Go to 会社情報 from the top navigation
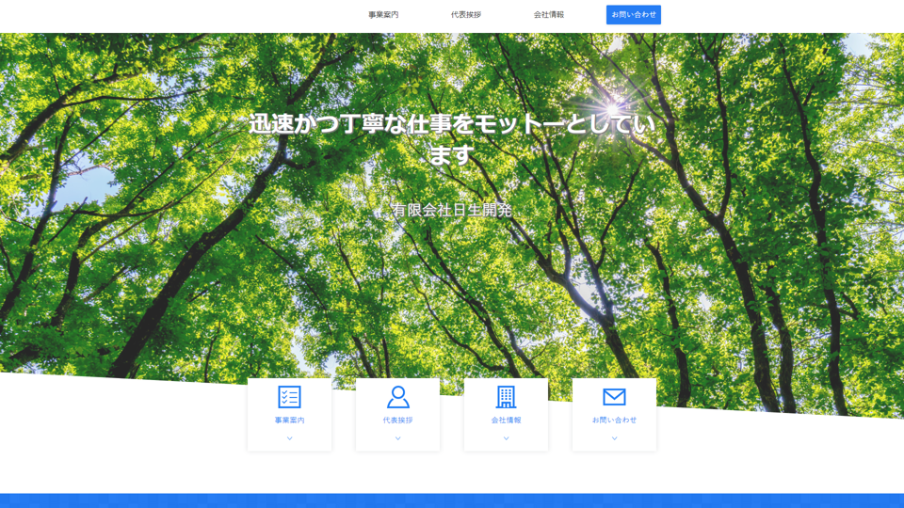Viewport: 904px width, 508px height. click(x=548, y=15)
